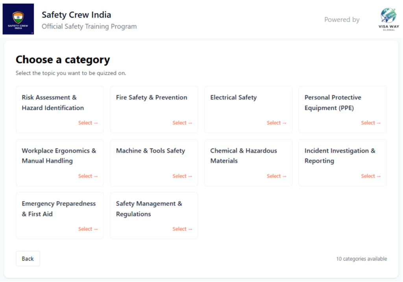
Task: Click the Visa Way Global logo
Action: [388, 19]
